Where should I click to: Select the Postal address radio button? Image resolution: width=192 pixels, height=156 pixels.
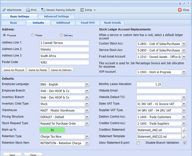33,35
